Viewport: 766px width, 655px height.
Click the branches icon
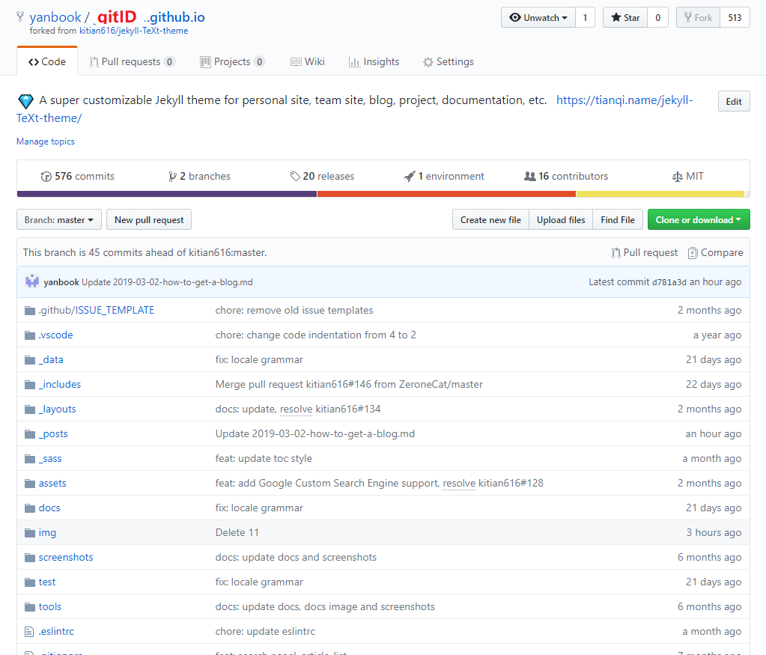coord(173,177)
